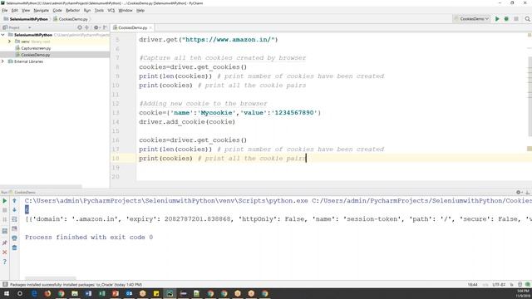The height and width of the screenshot is (299, 532).
Task: Click the restore layout icon in Run panel
Action: point(5,231)
